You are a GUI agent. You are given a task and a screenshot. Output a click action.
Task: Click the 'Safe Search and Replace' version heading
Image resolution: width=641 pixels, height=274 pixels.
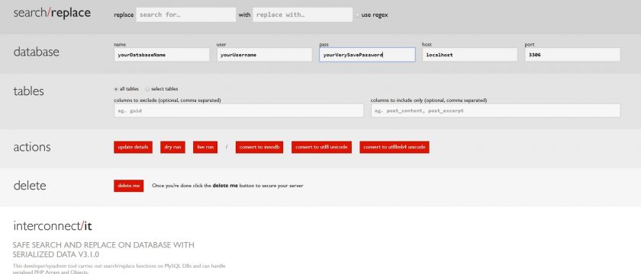[x=104, y=250]
